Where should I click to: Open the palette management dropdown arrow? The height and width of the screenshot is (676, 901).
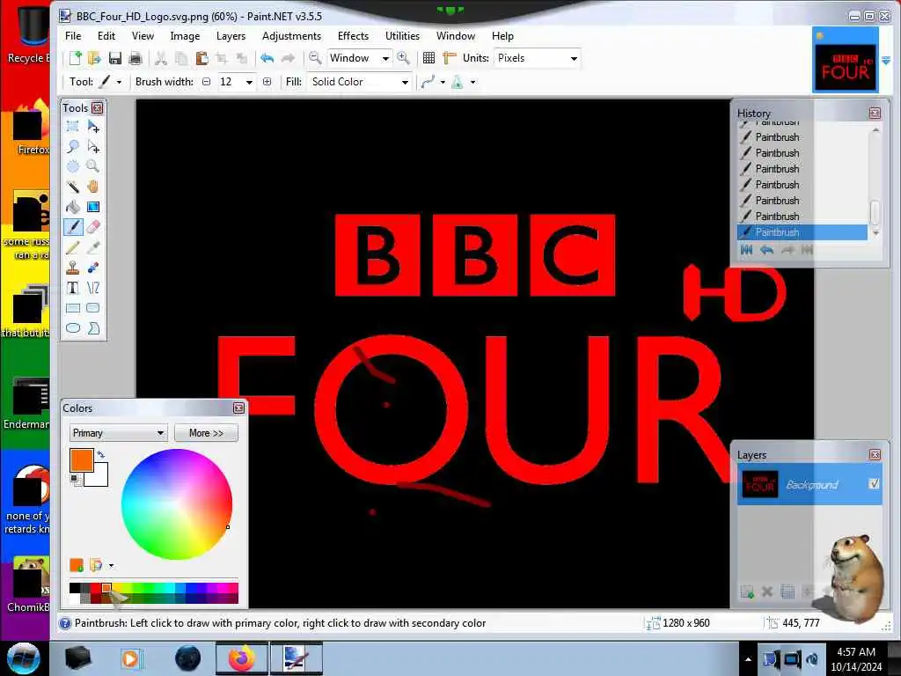coord(112,566)
